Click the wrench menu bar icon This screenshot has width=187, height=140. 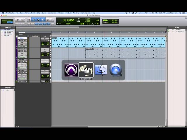click(x=136, y=13)
